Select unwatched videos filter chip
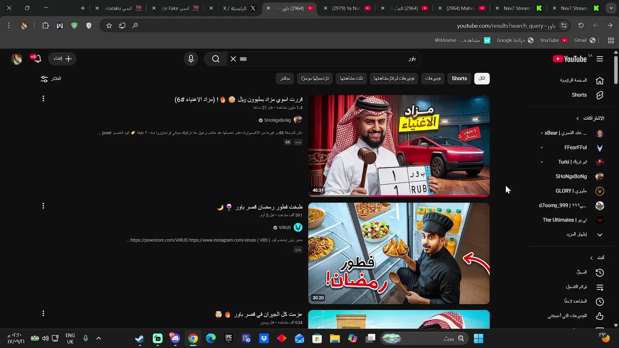This screenshot has height=348, width=619. coord(394,78)
